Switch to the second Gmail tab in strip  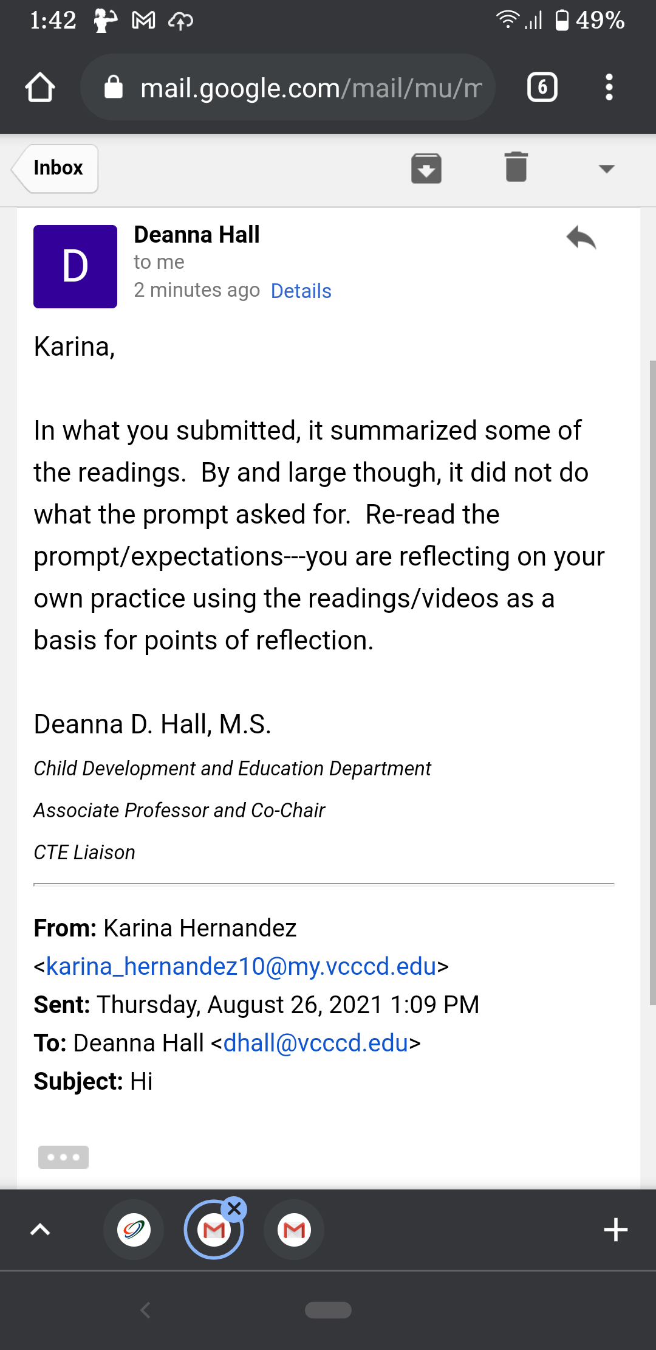294,1230
